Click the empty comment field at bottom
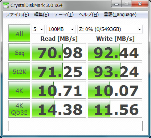The height and width of the screenshot is (138, 151). coord(75,126)
